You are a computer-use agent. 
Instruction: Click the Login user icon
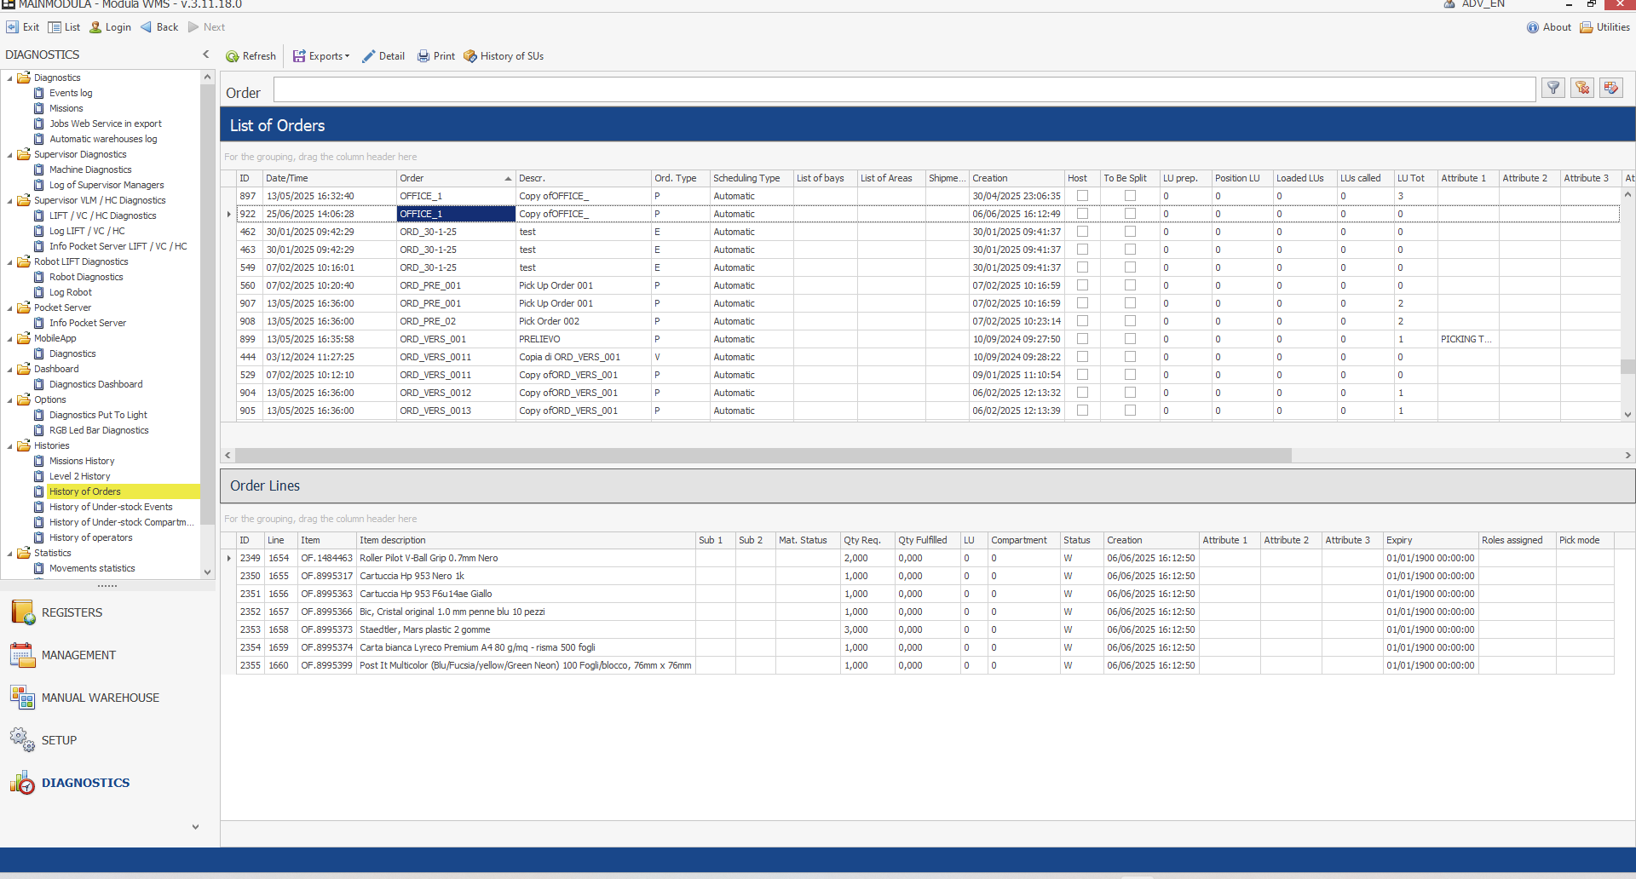point(95,27)
